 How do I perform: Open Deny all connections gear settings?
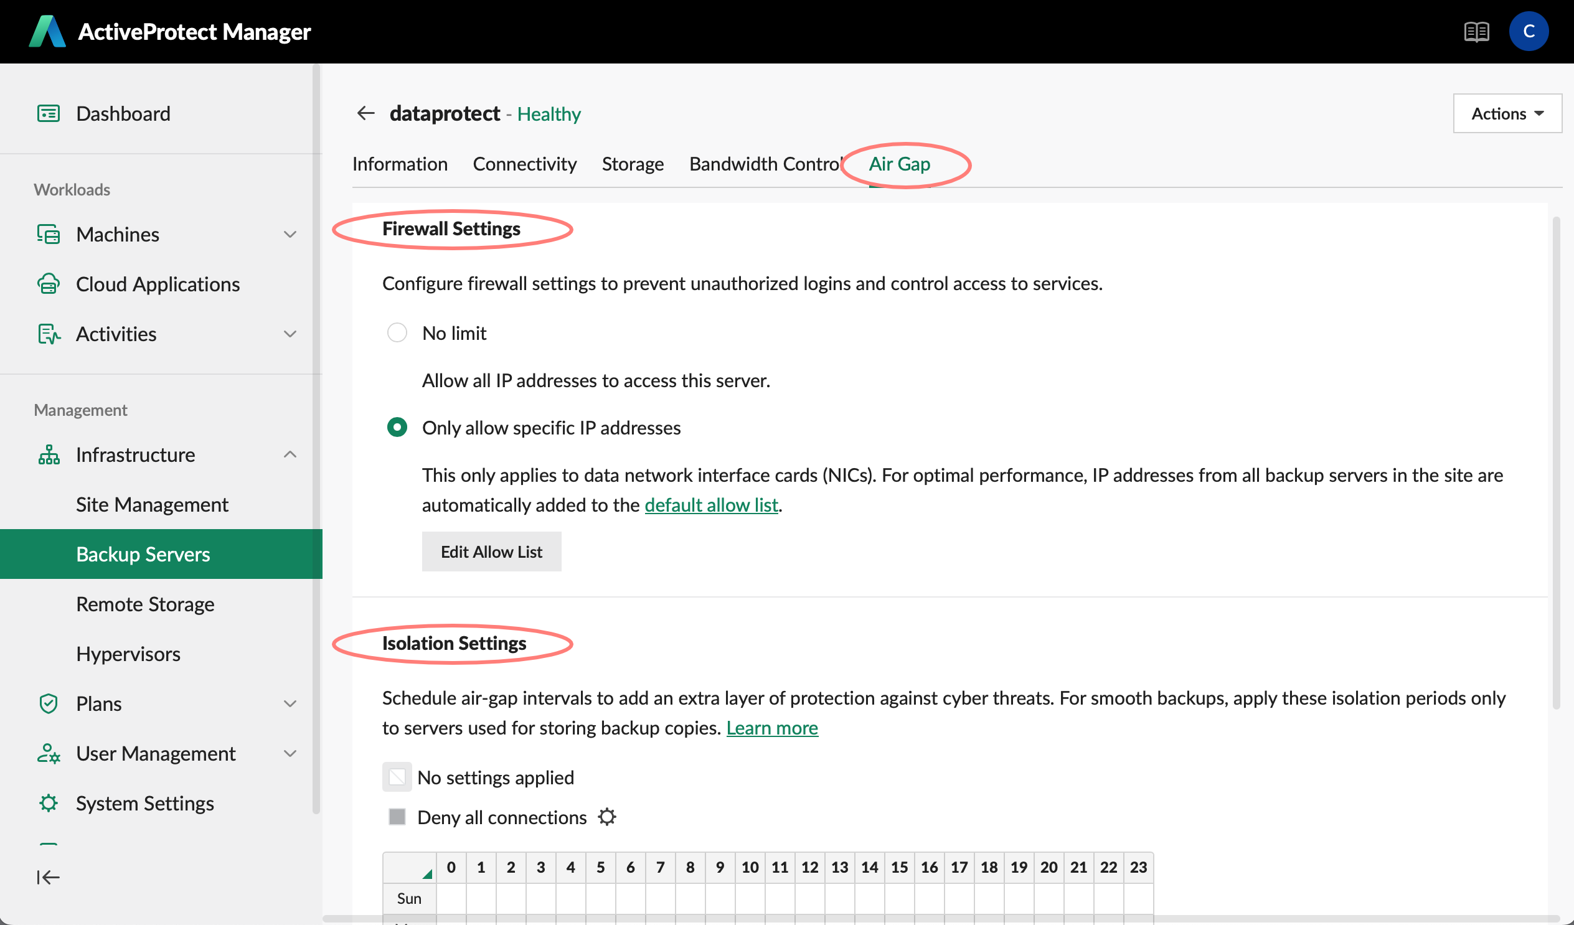tap(606, 817)
